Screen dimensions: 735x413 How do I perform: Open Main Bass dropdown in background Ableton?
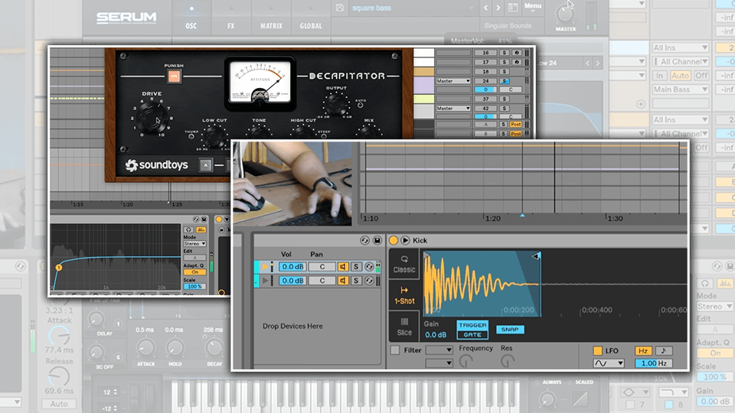point(680,89)
